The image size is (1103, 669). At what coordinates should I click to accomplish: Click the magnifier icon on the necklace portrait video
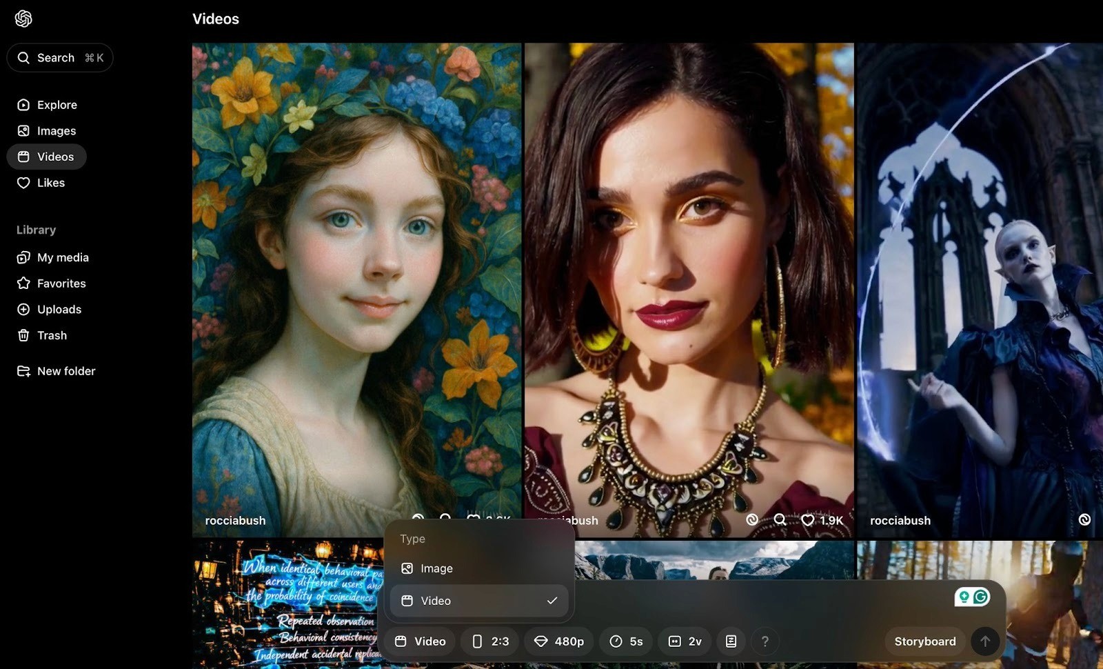point(780,520)
